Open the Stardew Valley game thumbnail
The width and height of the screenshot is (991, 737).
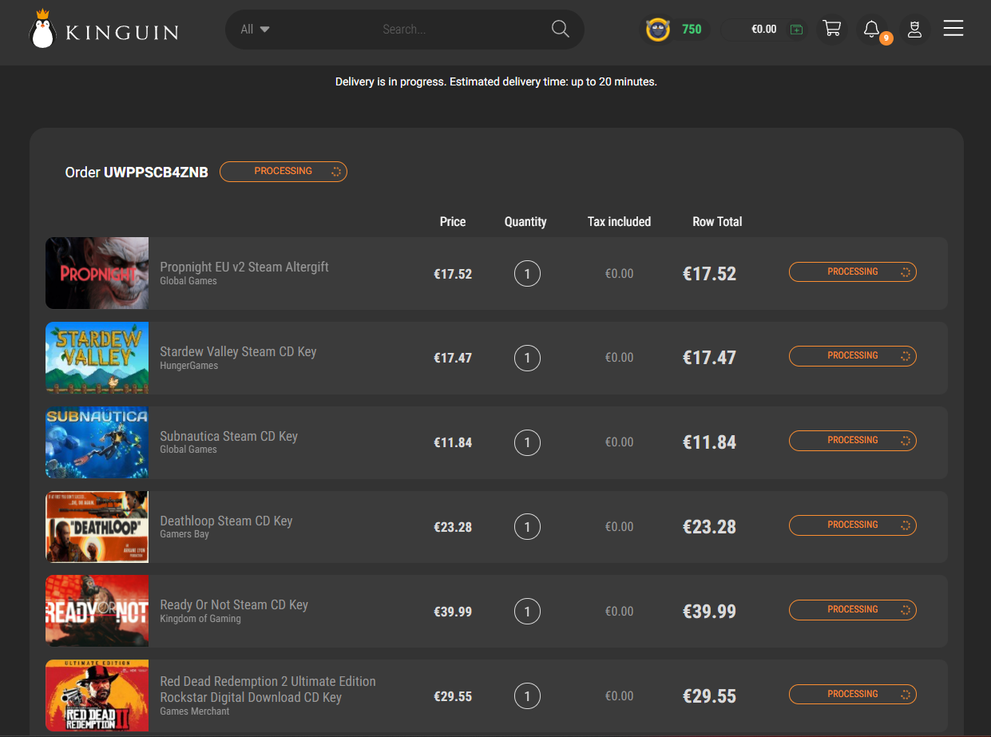click(x=97, y=358)
